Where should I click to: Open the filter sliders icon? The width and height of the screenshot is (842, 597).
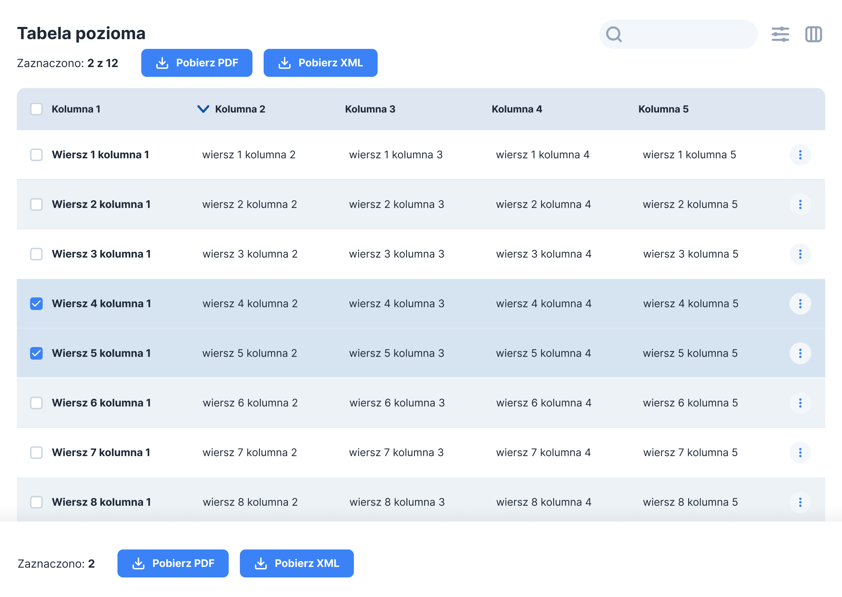pos(780,34)
